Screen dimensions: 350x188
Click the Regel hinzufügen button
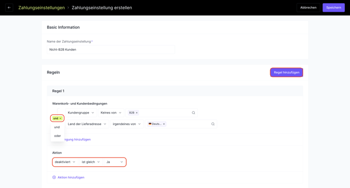[286, 72]
